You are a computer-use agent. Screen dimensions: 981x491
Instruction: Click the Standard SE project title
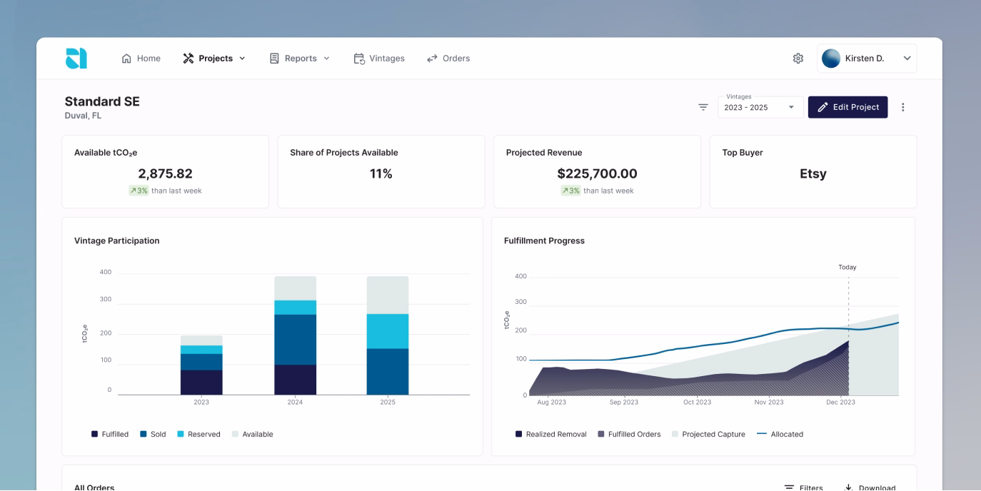point(102,101)
